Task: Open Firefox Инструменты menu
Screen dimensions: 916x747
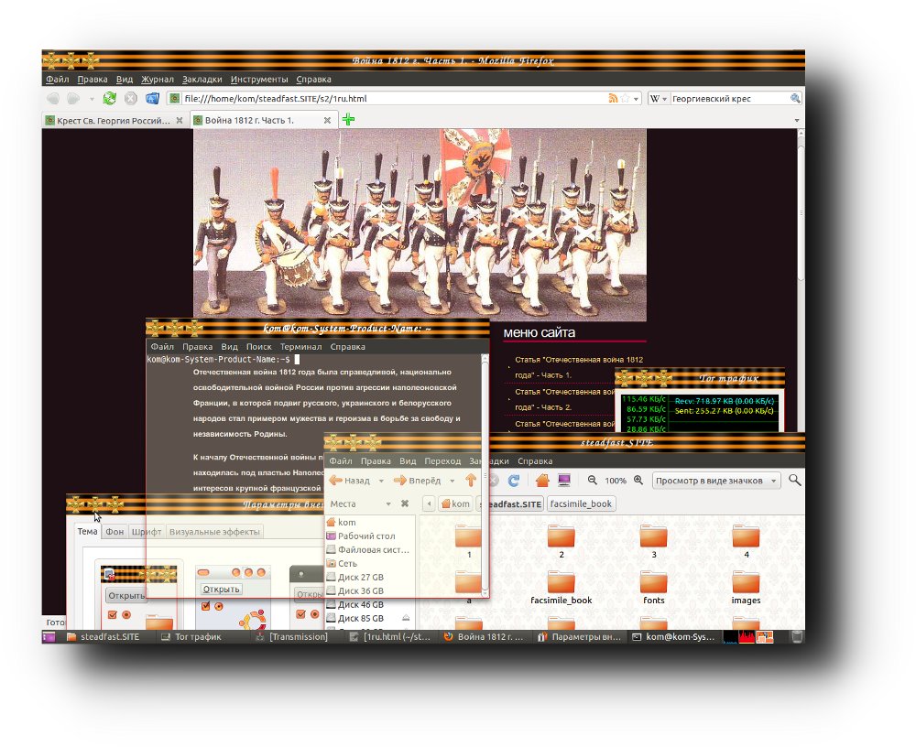Action: pyautogui.click(x=259, y=79)
